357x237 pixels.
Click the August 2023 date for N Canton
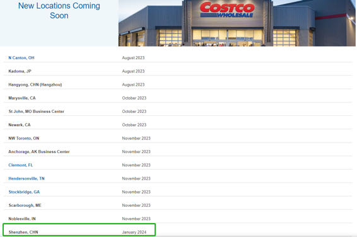click(x=133, y=58)
